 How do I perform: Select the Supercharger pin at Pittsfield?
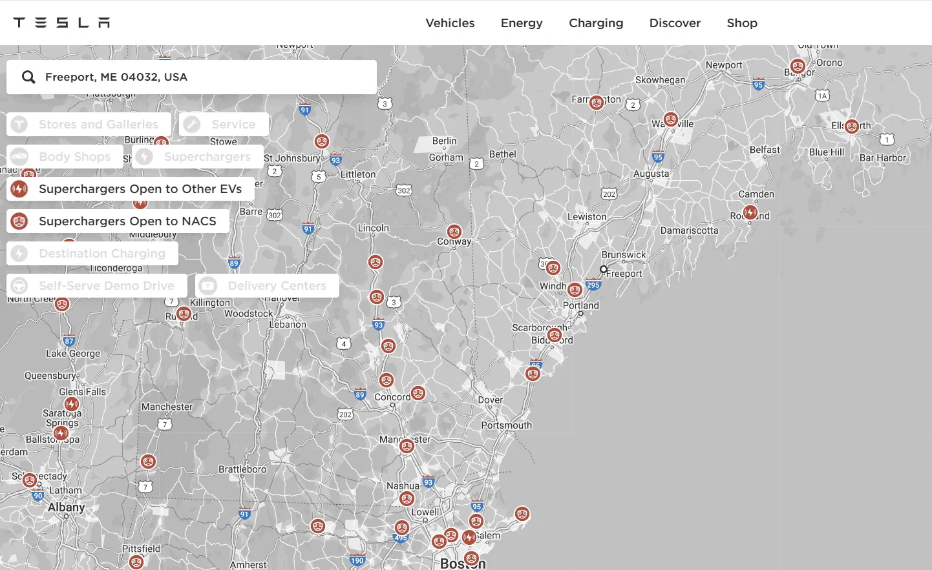[136, 562]
